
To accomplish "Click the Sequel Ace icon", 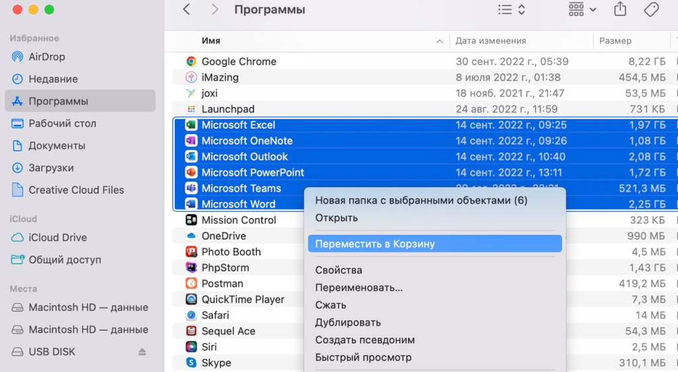I will pos(191,331).
